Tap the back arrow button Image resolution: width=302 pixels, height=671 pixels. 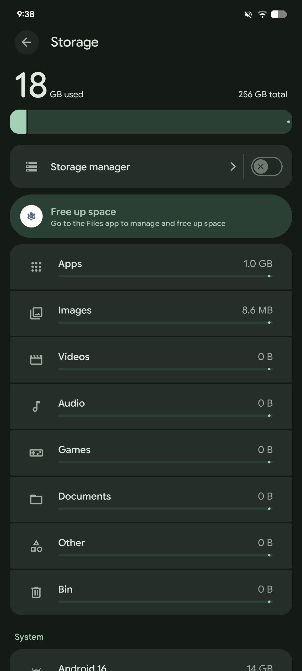pos(26,42)
